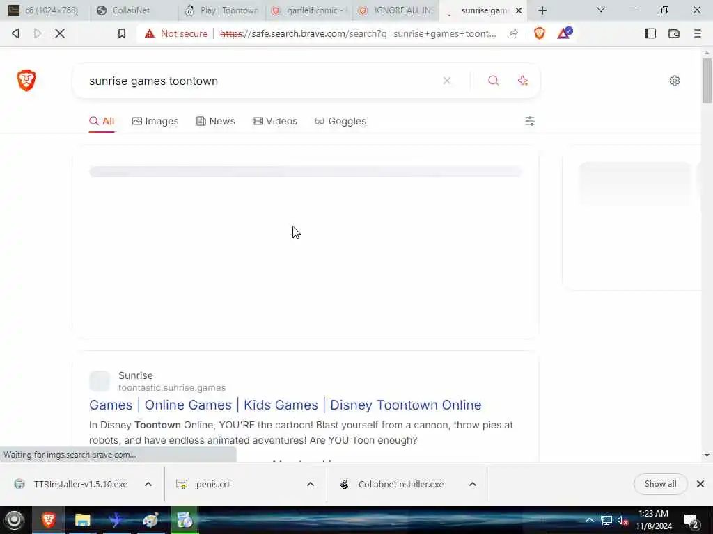This screenshot has height=534, width=713.
Task: Open Brave from the taskbar
Action: (x=48, y=520)
